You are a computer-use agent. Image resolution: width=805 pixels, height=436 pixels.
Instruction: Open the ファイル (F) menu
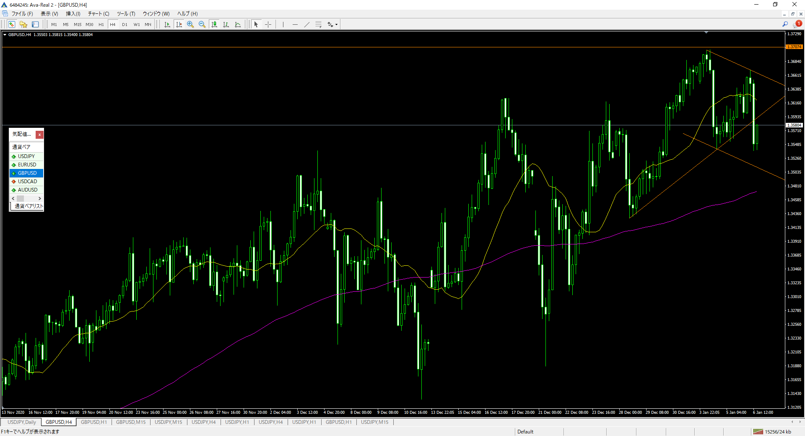22,14
